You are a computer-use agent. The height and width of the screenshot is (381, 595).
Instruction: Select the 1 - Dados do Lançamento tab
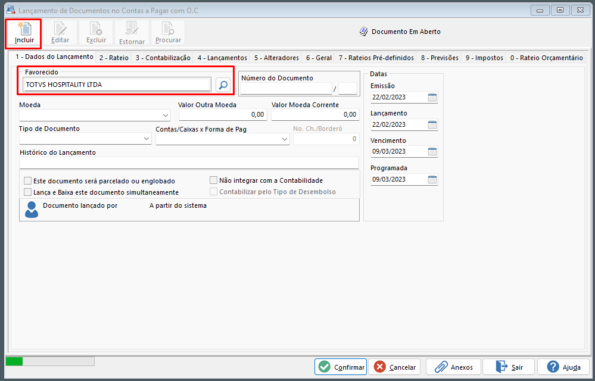point(54,57)
